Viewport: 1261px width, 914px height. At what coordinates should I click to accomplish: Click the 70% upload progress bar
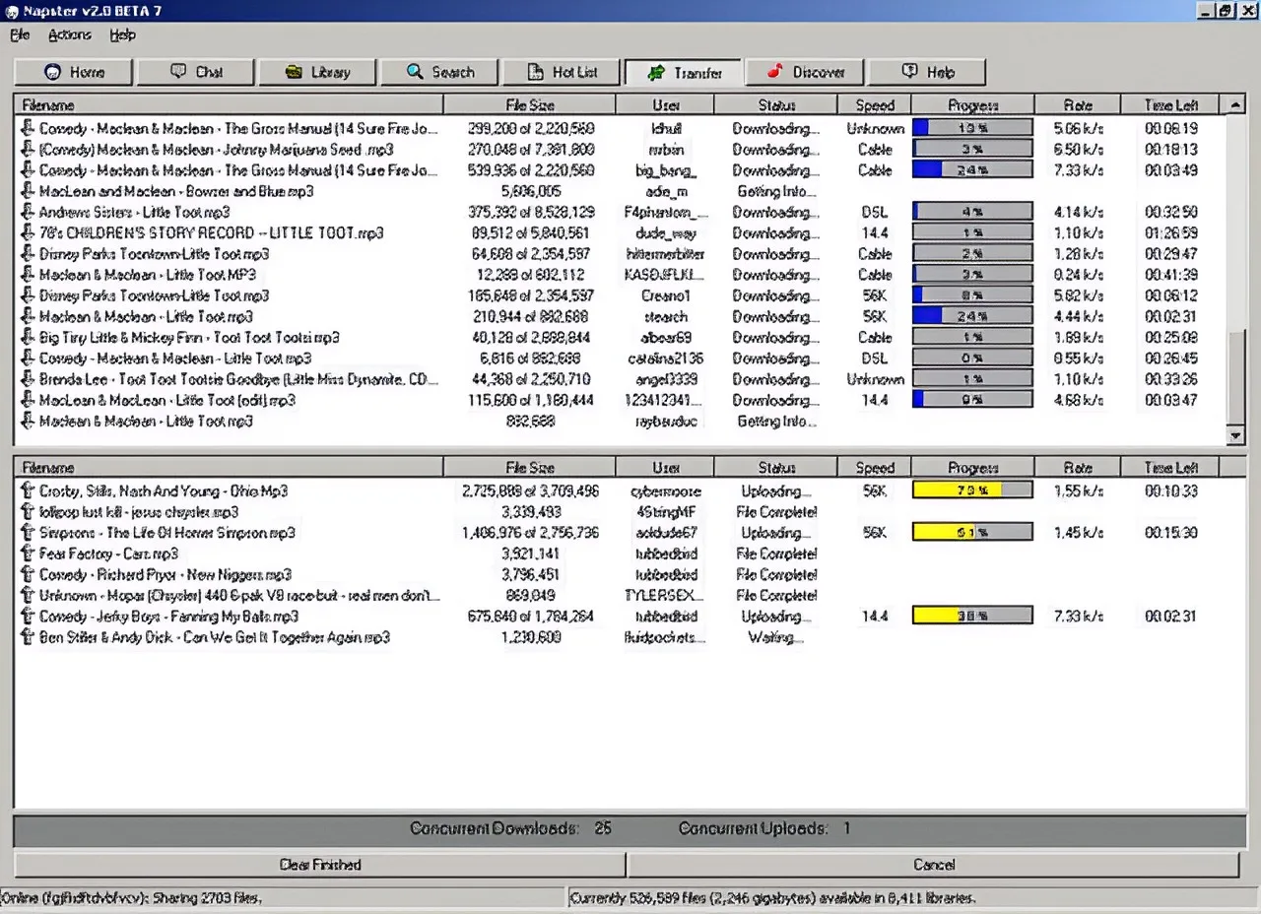971,490
